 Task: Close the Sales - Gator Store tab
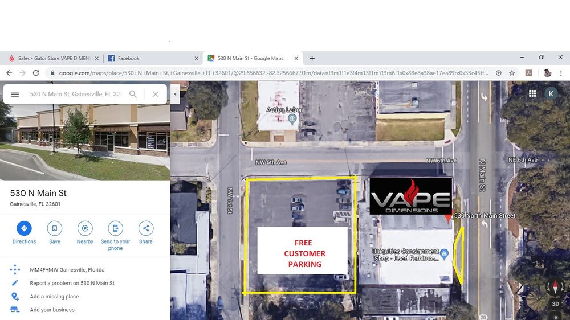click(x=97, y=58)
